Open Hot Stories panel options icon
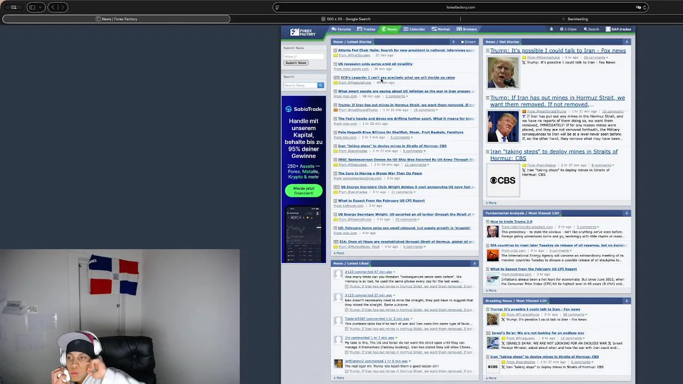 tap(627, 42)
